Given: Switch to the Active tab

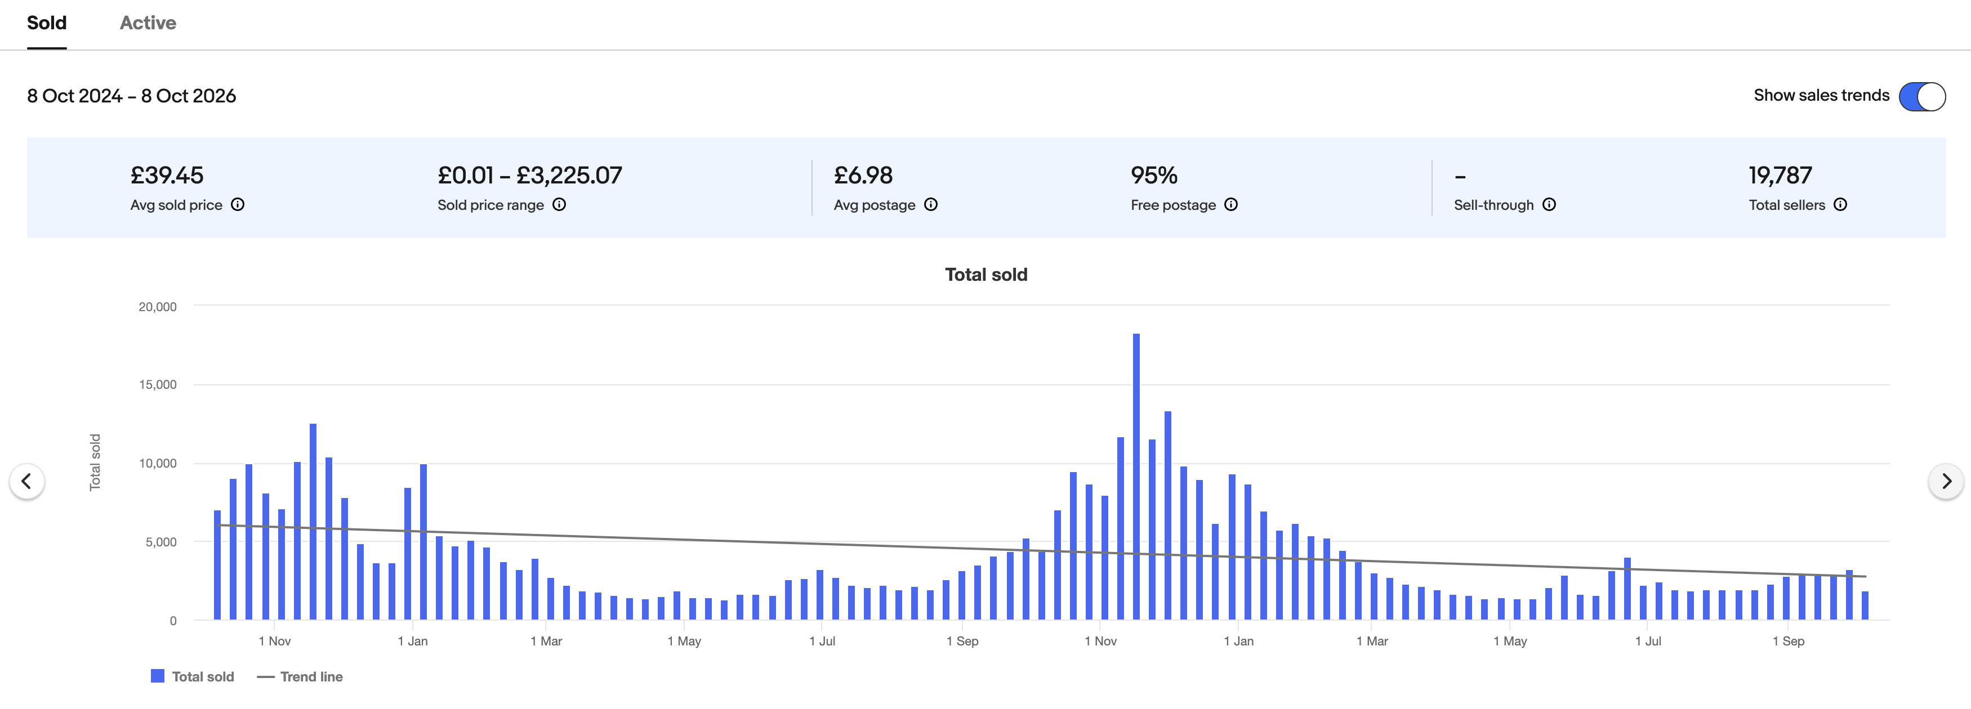Looking at the screenshot, I should point(148,23).
